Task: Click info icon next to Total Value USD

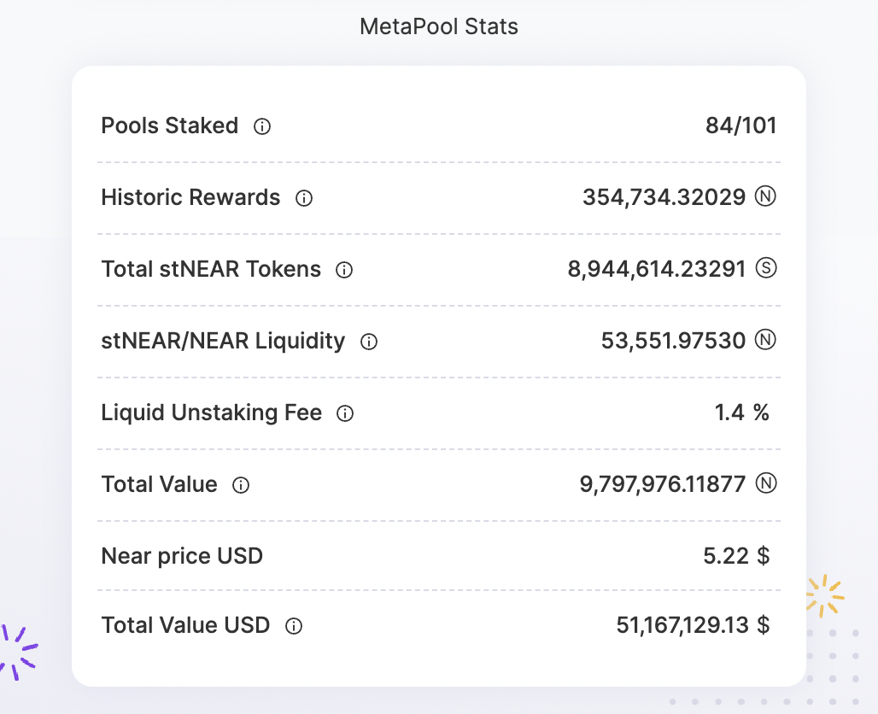Action: click(x=294, y=626)
